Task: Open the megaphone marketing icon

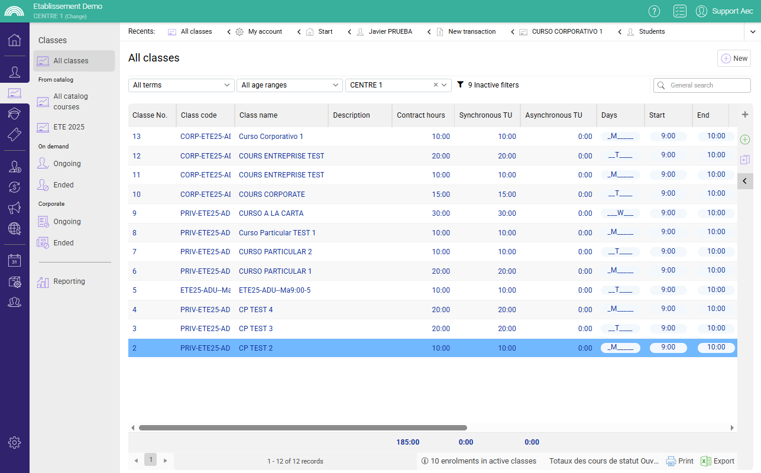Action: pyautogui.click(x=14, y=208)
